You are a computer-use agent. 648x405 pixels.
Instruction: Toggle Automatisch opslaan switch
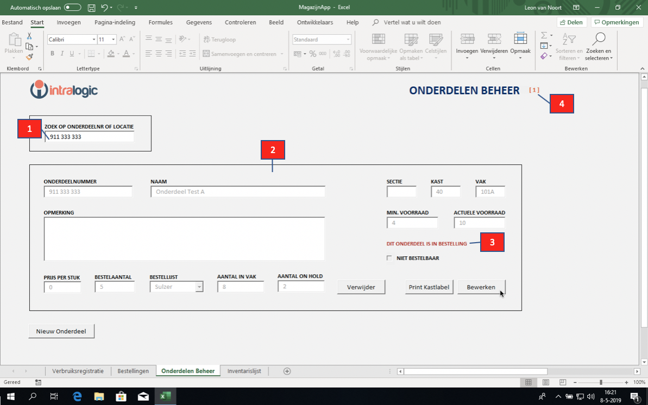(x=72, y=8)
